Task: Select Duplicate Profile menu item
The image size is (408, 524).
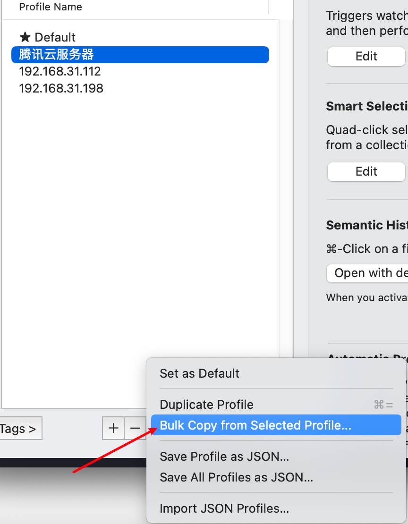Action: point(206,405)
